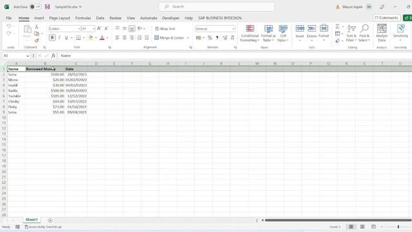Viewport: 412px width, 232px height.
Task: Switch to Page Layout view in status bar
Action: [362, 227]
